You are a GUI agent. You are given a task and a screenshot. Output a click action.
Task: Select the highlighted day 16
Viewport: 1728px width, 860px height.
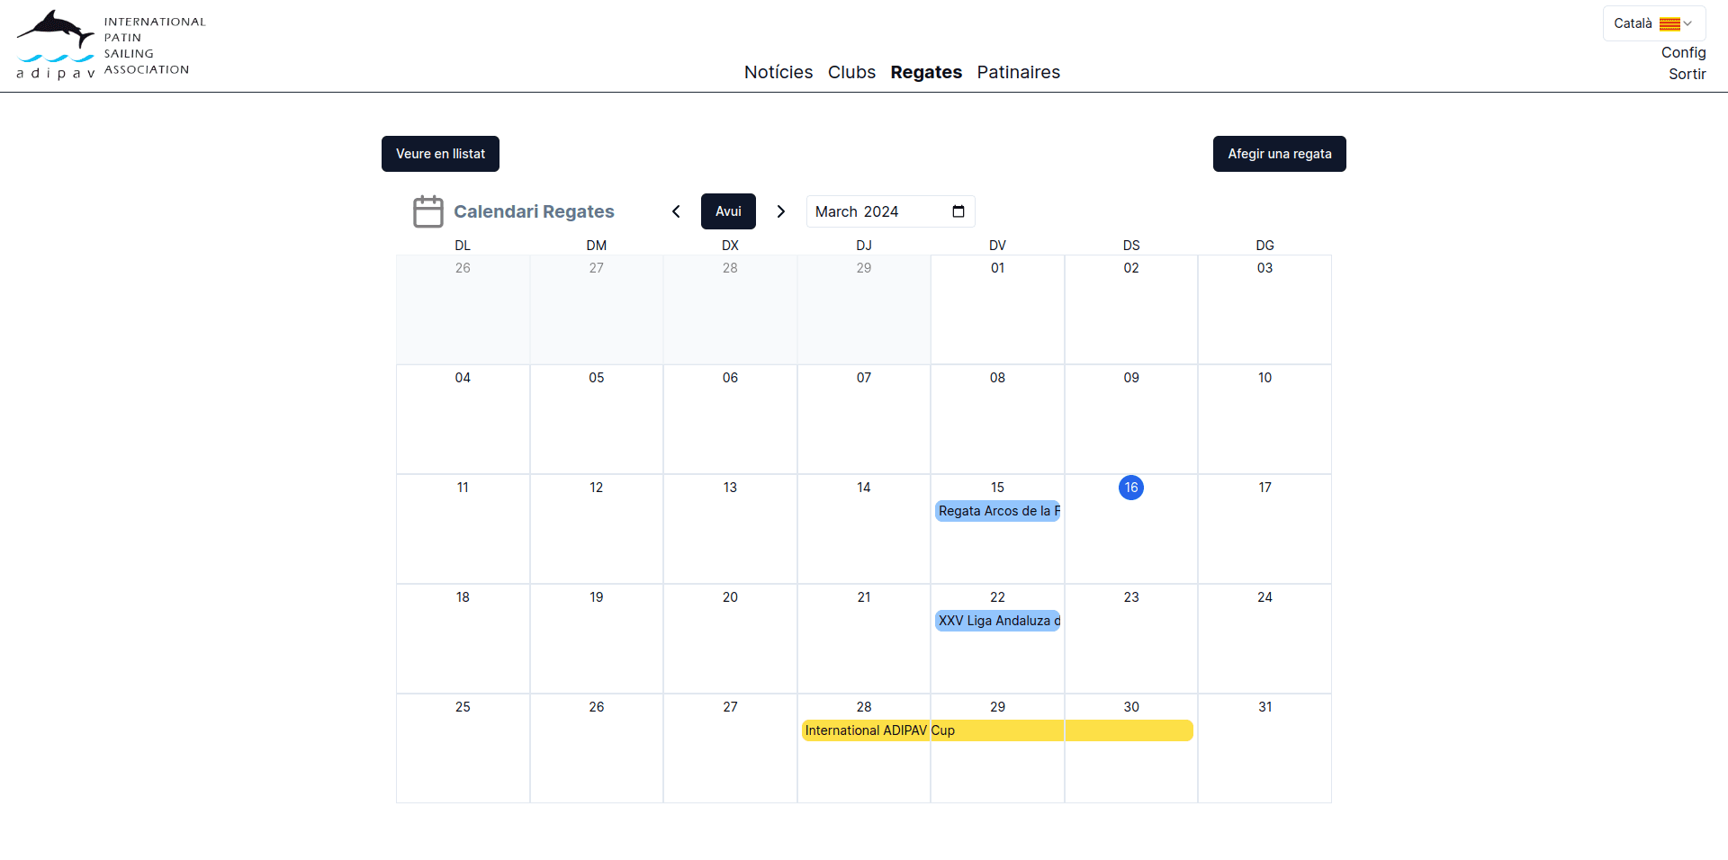(1131, 488)
